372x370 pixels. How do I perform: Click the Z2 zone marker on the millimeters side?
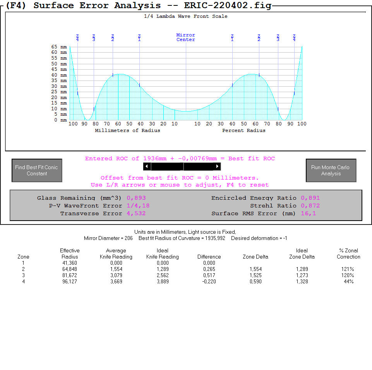[x=113, y=38]
